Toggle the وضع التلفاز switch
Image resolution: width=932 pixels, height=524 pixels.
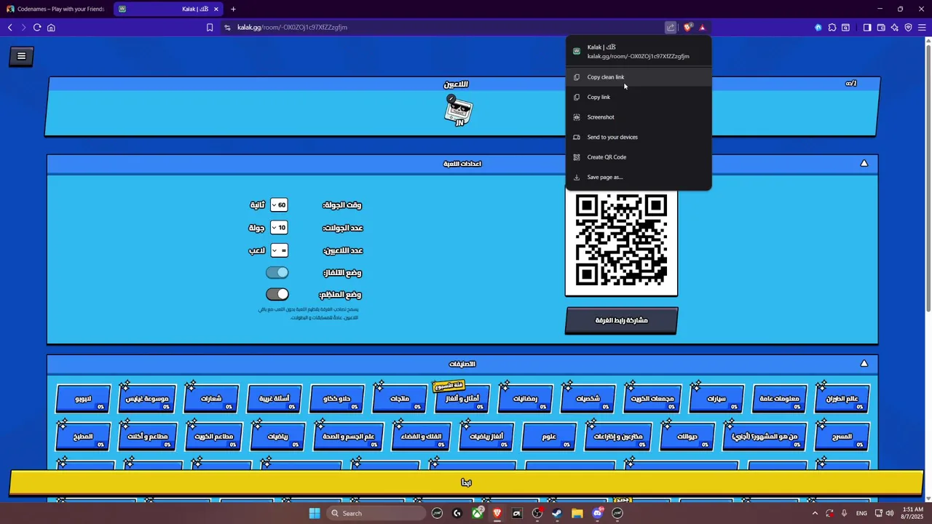(277, 272)
